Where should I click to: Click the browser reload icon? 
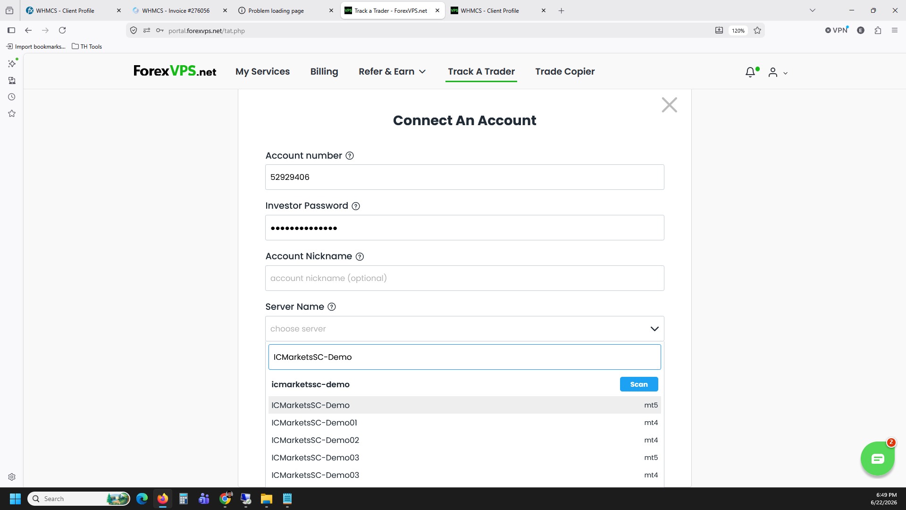[x=62, y=30]
